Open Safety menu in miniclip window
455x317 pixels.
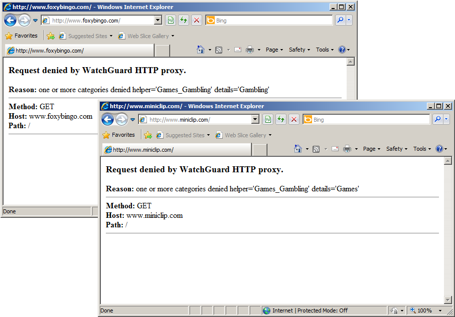pyautogui.click(x=396, y=149)
